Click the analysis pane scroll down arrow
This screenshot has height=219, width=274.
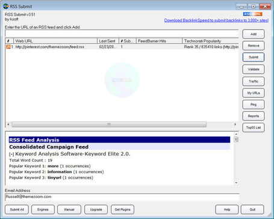pyautogui.click(x=236, y=183)
